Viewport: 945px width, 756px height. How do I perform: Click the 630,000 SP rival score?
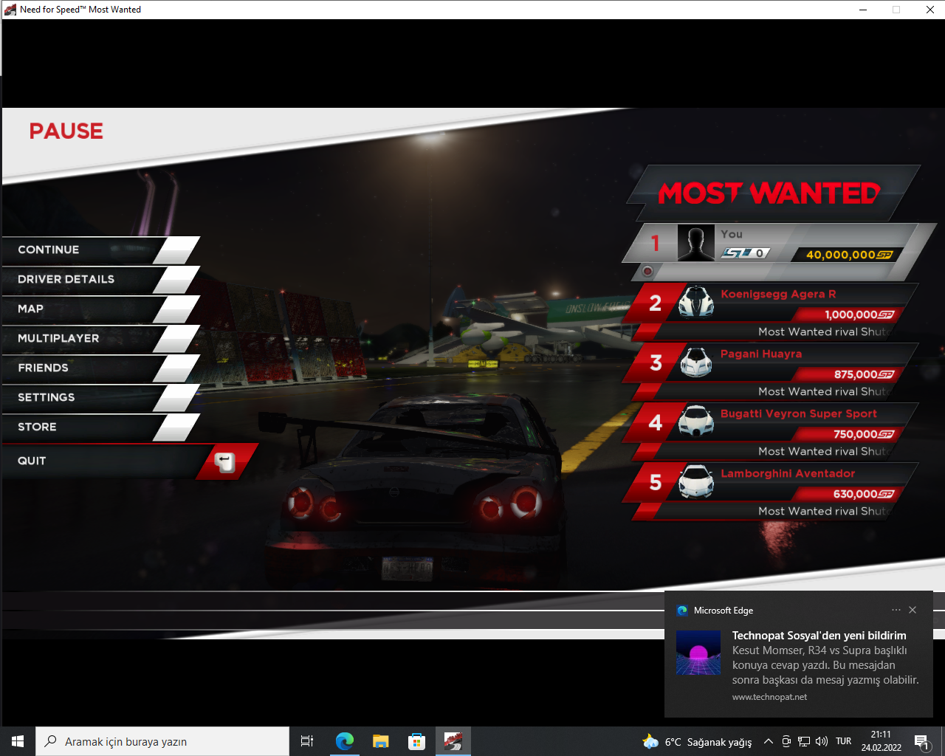(x=865, y=494)
